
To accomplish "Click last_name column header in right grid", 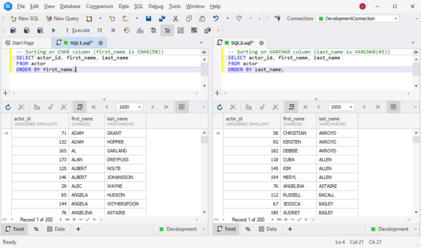I will click(337, 121).
